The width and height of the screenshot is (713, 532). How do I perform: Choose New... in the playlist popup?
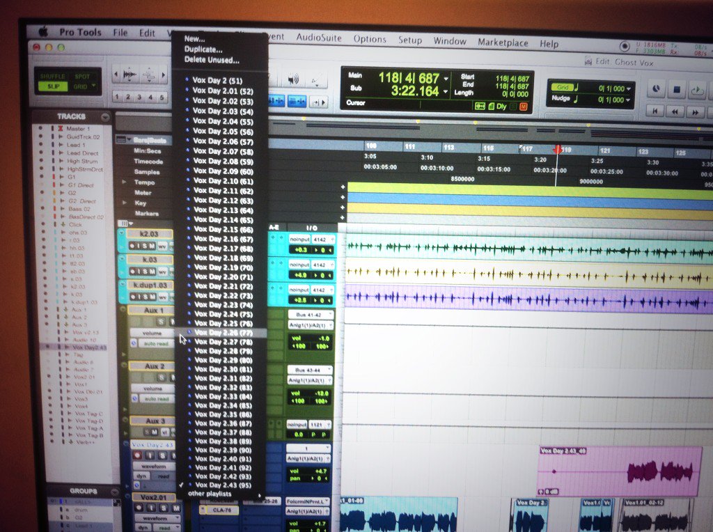click(195, 39)
